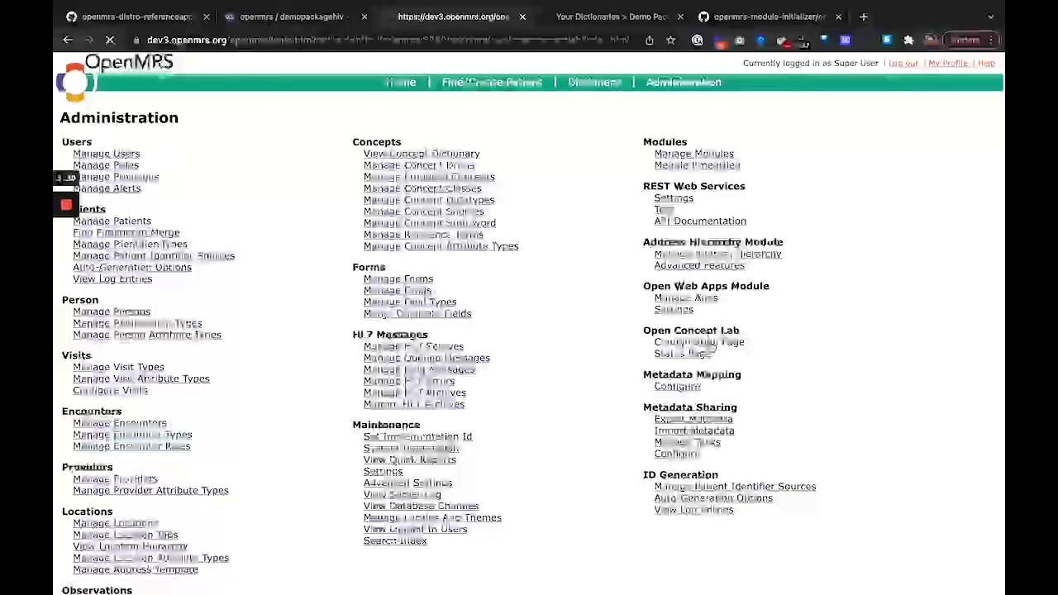Open Manage Alerts
This screenshot has width=1058, height=595.
[107, 188]
